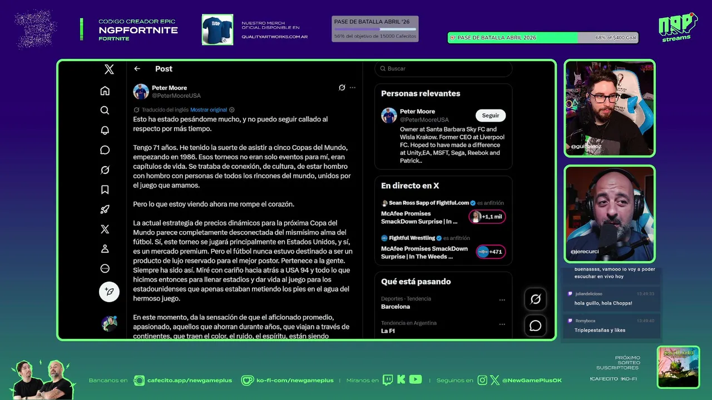Click the @jerecurci webcam thumbnail
The image size is (712, 400).
610,214
